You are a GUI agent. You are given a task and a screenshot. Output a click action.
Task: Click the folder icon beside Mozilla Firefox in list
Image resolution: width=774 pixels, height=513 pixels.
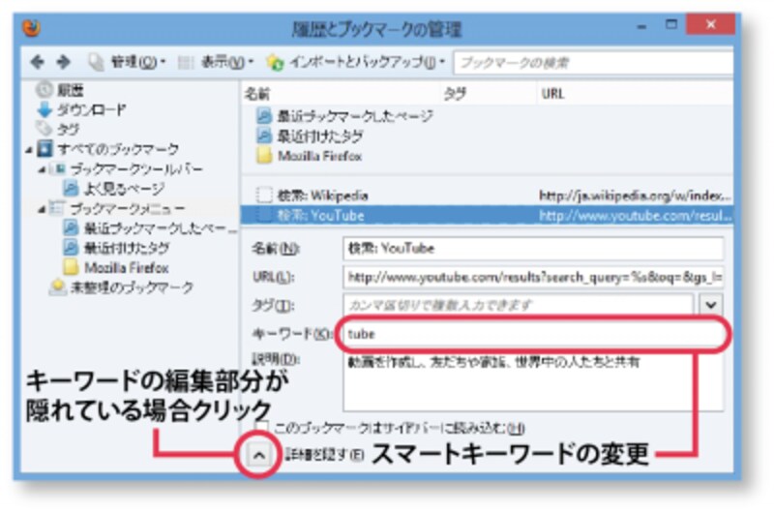[x=264, y=156]
